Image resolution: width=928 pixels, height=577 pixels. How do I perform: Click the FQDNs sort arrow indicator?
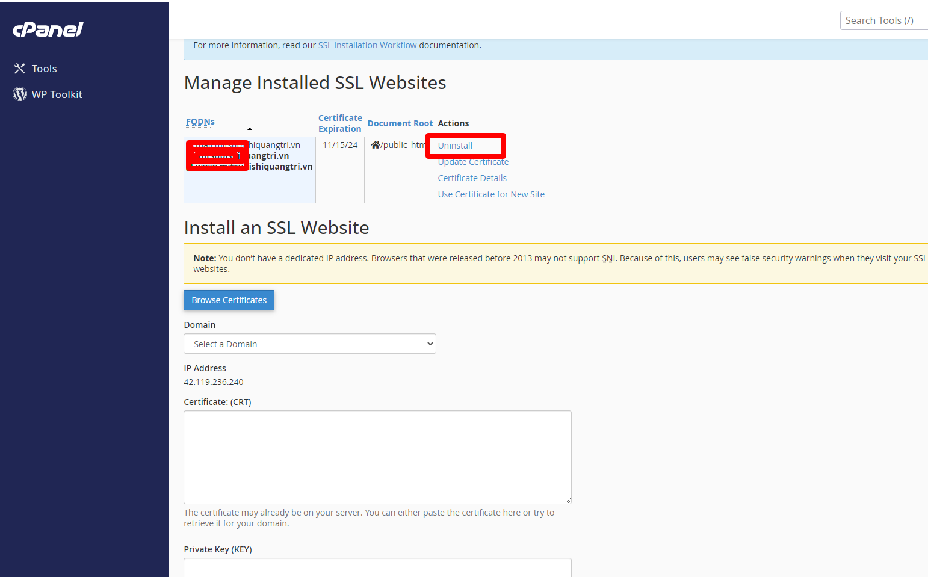point(250,129)
